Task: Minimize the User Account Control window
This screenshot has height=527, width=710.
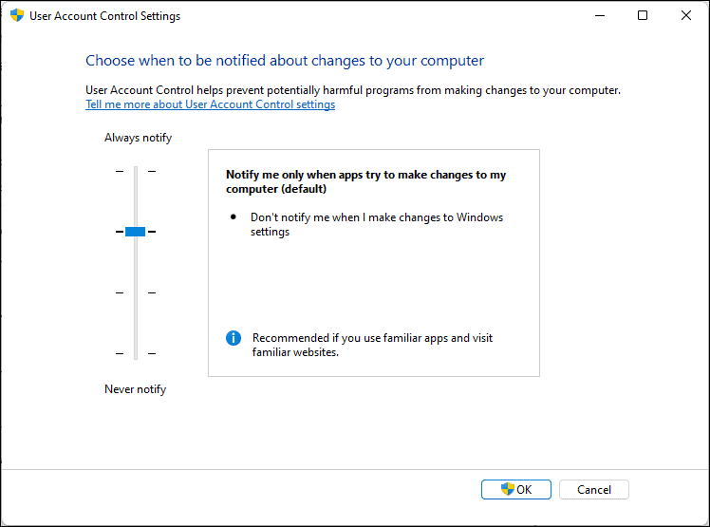Action: coord(598,16)
